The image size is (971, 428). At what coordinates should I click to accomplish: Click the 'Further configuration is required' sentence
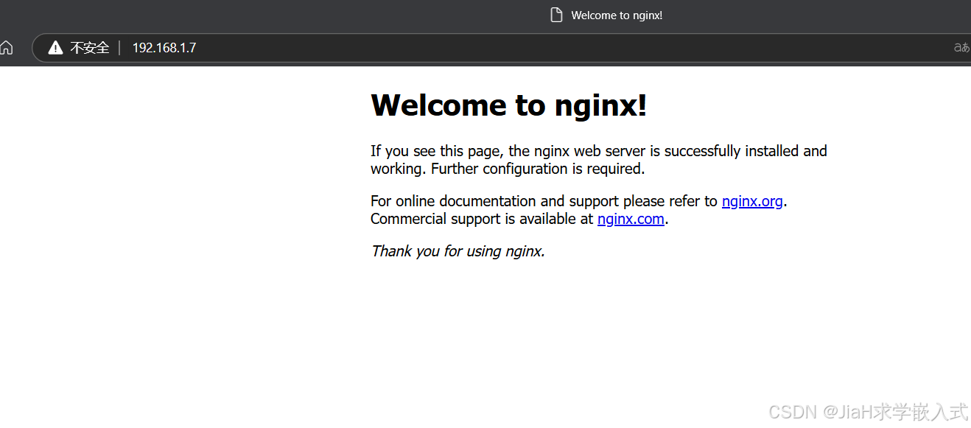(x=538, y=169)
